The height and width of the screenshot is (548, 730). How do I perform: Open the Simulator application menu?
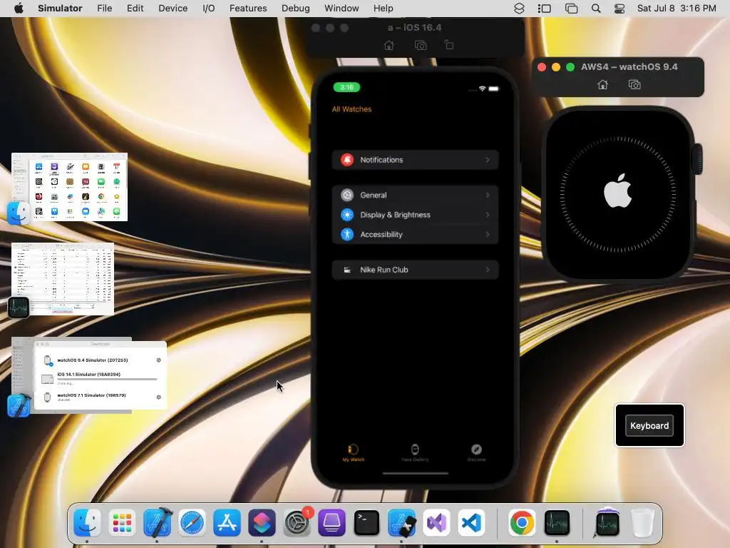60,9
